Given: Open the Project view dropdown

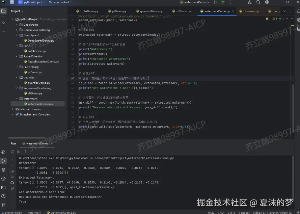Looking at the screenshot, I should tap(17, 11).
